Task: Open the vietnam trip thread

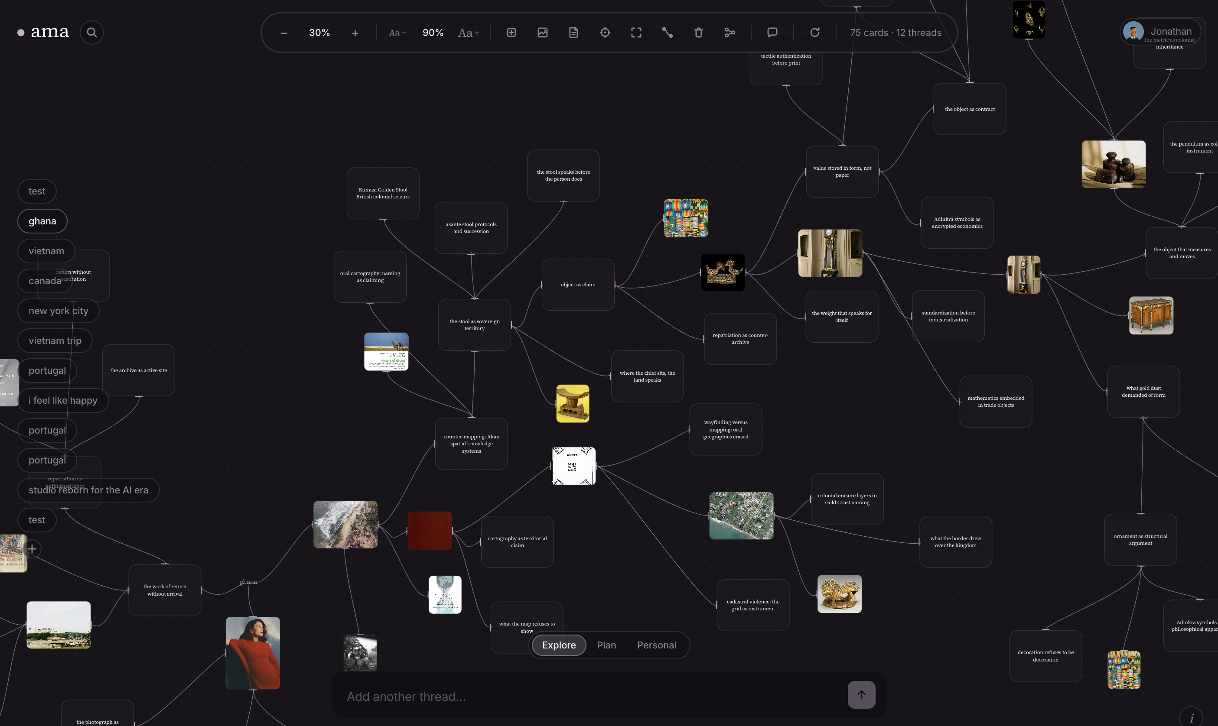Action: click(x=55, y=340)
